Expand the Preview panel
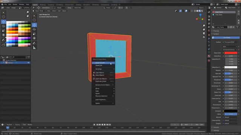Screen dimensions: 241x135 coord(216,31)
